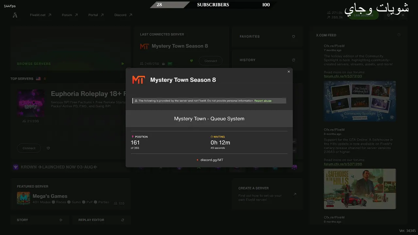Click the Mystery Town - Queue System banner
This screenshot has height=235, width=418.
[x=209, y=118]
